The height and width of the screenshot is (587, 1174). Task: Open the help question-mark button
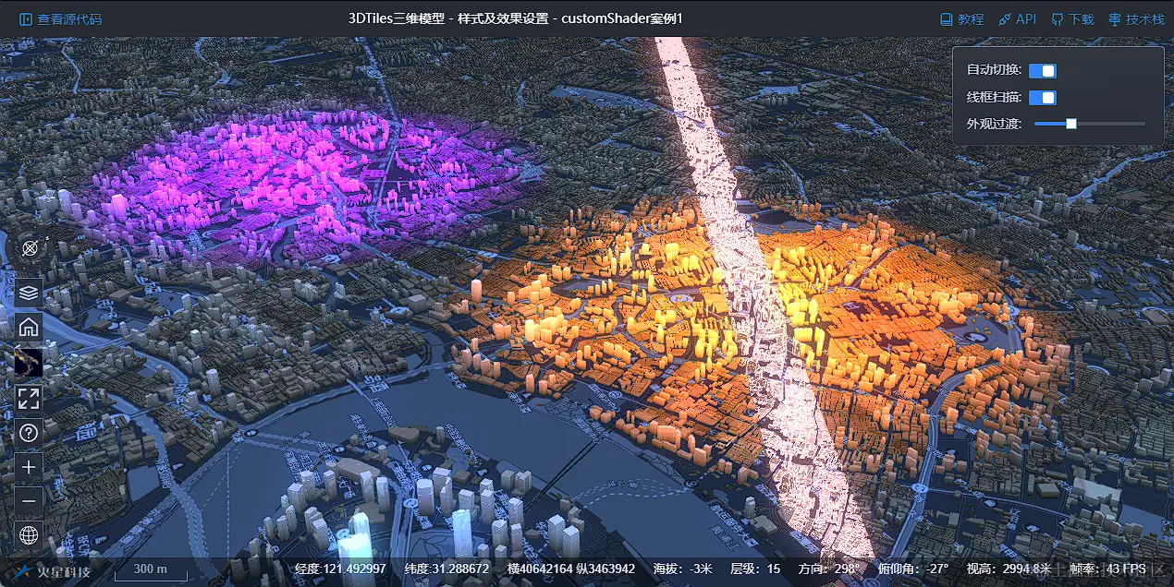(x=29, y=432)
